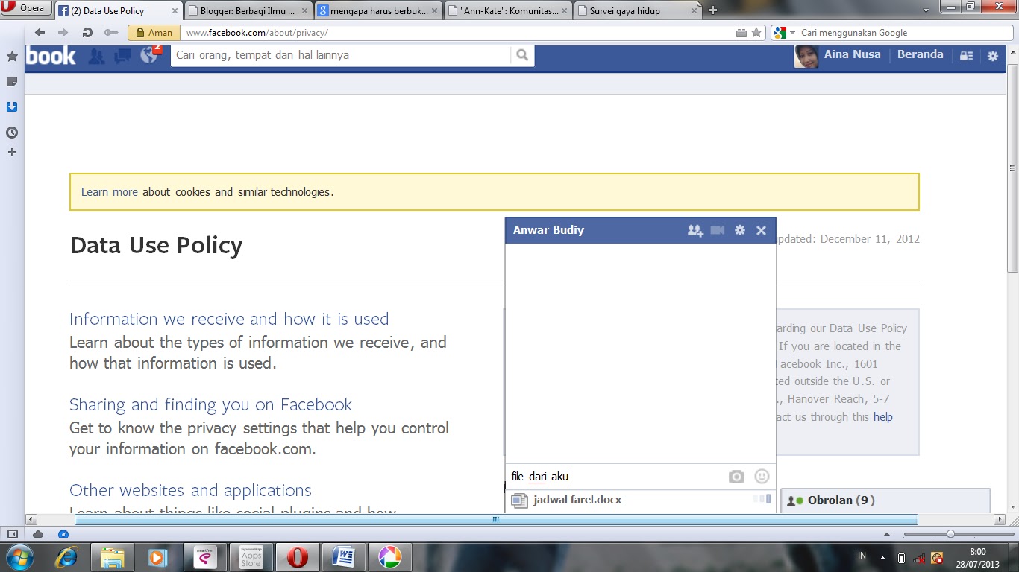The width and height of the screenshot is (1019, 572).
Task: Launch Picasa from the taskbar
Action: [391, 556]
